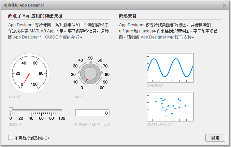Click the knob control image
231x147 pixels.
90,74
